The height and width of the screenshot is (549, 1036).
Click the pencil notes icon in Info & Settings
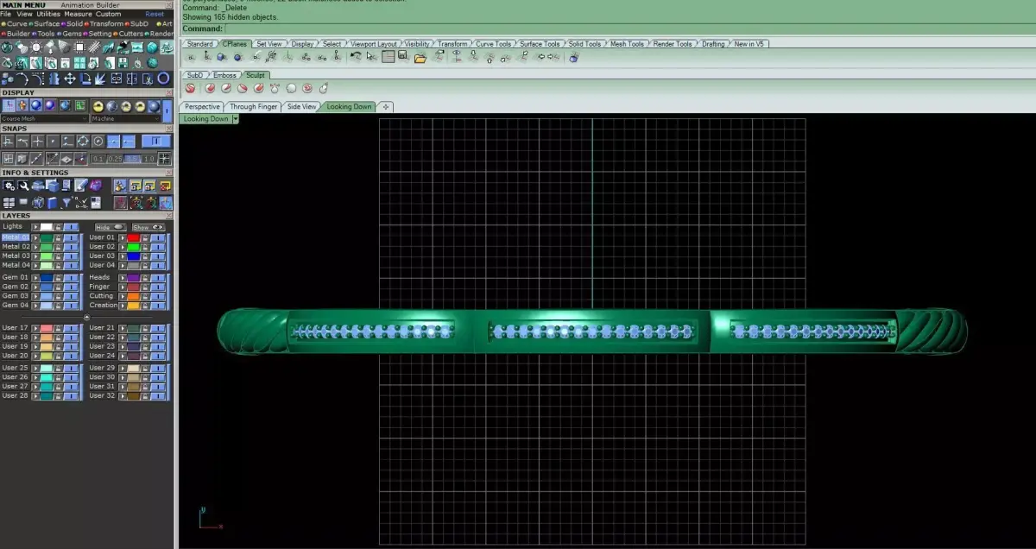pyautogui.click(x=80, y=186)
